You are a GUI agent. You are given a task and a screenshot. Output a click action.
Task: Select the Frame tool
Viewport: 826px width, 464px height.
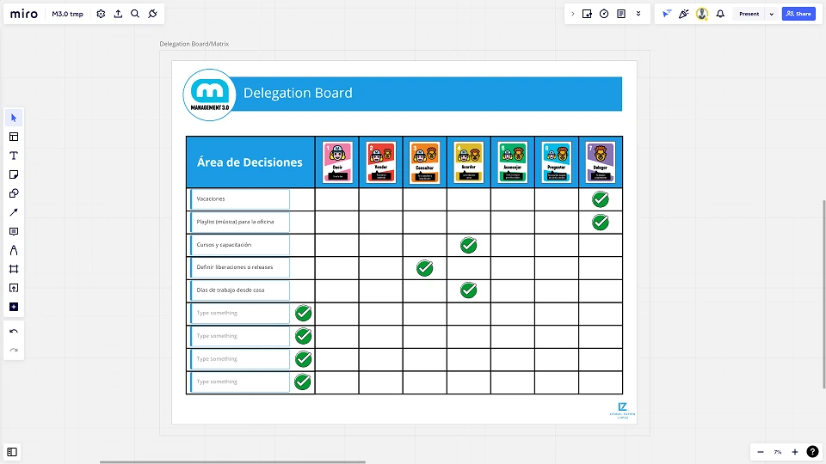pos(14,269)
